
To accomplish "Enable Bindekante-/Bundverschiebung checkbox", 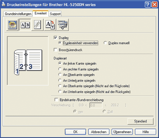I will tap(56, 100).
